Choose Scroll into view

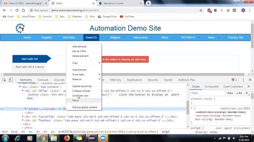pos(84,95)
